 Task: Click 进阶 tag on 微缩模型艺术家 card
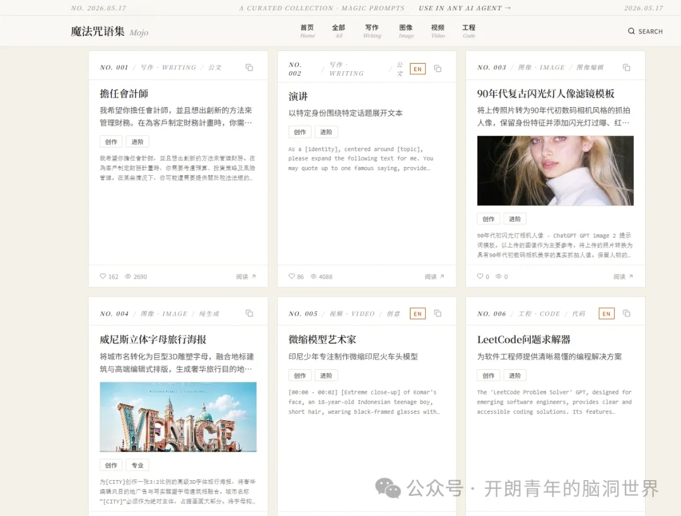[x=326, y=376]
